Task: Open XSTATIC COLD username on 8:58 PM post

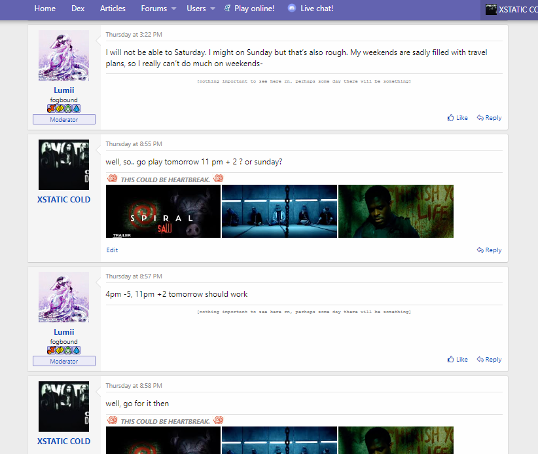Action: pos(64,442)
